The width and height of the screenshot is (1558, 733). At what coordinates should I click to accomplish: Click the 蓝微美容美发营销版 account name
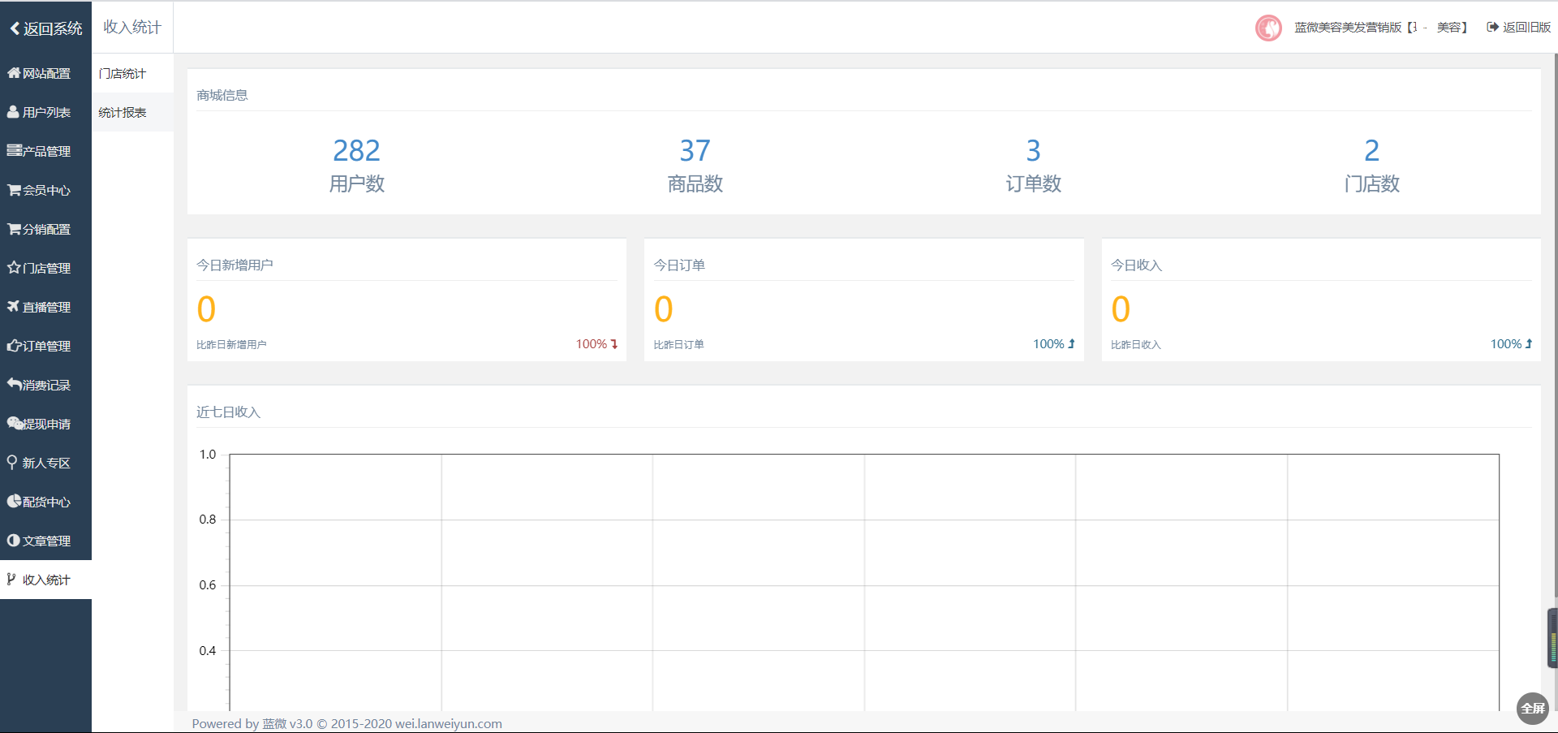[x=1381, y=27]
